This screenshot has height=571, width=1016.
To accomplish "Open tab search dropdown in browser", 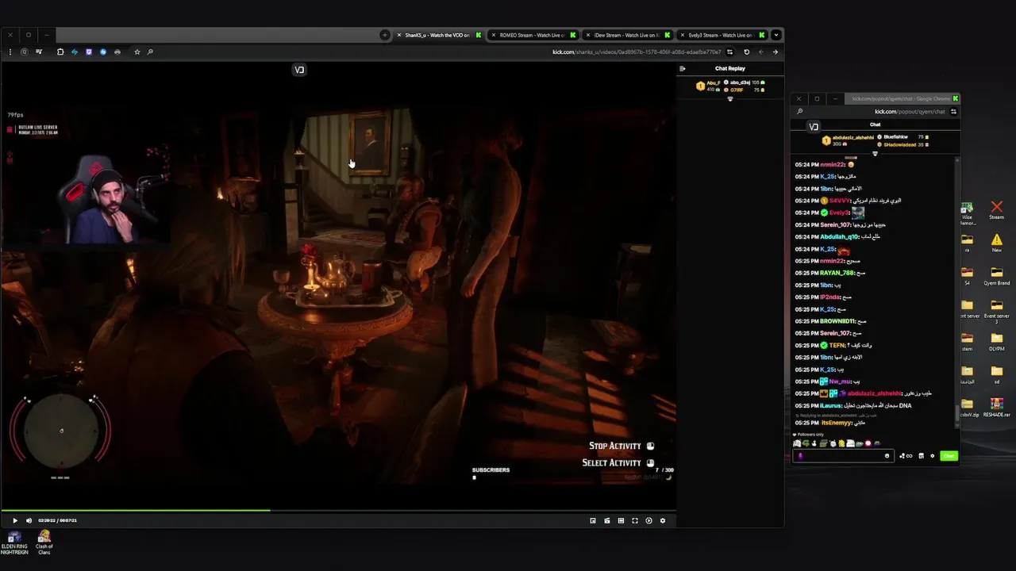I will point(777,35).
